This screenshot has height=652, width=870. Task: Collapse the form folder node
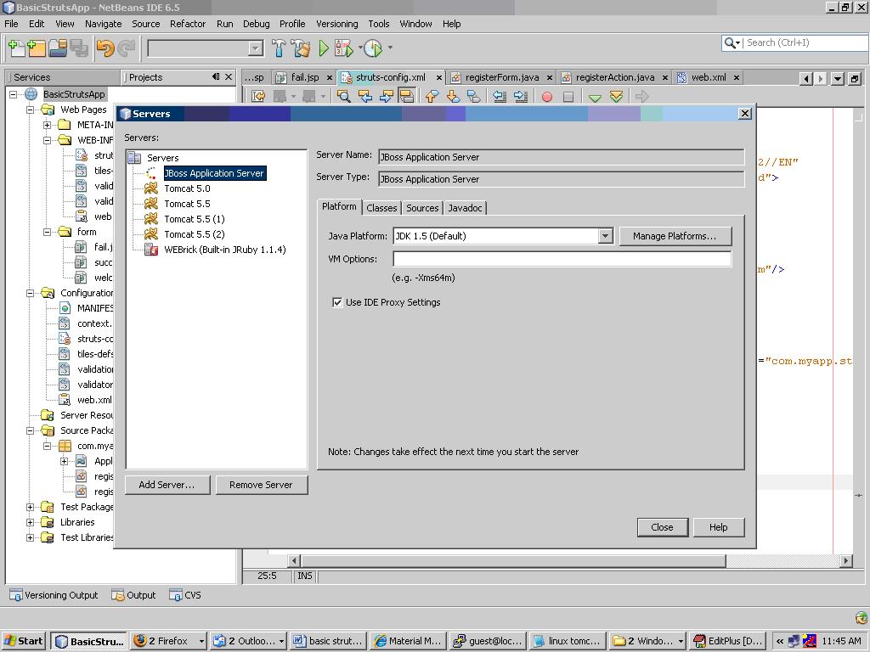point(48,233)
